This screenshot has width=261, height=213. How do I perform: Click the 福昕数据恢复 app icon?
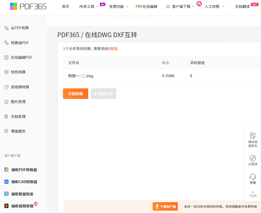pos(6,194)
